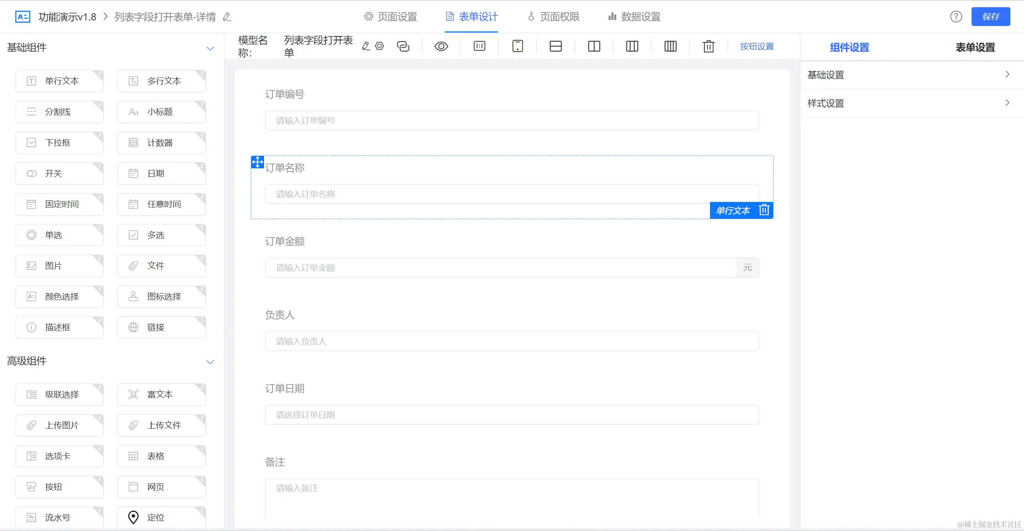Expand the 基础设置 panel
Screen dimensions: 1024x531
908,75
